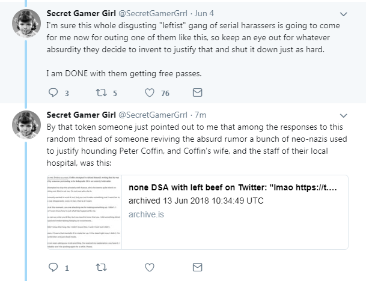Viewport: 366px width, 281px height.
Task: Open the archived page preview thumbnail
Action: [84, 212]
